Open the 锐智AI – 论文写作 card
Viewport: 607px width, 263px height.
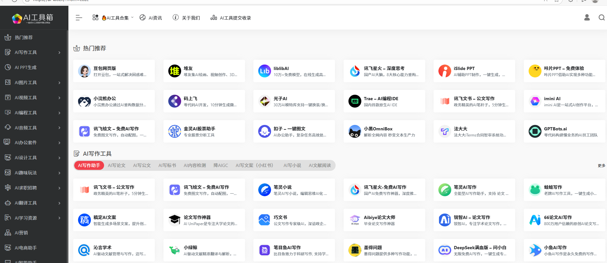(x=474, y=220)
